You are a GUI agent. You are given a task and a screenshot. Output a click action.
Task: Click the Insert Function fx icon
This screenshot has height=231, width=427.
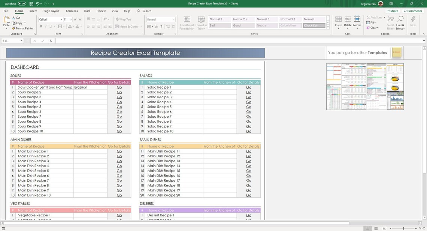pyautogui.click(x=51, y=41)
